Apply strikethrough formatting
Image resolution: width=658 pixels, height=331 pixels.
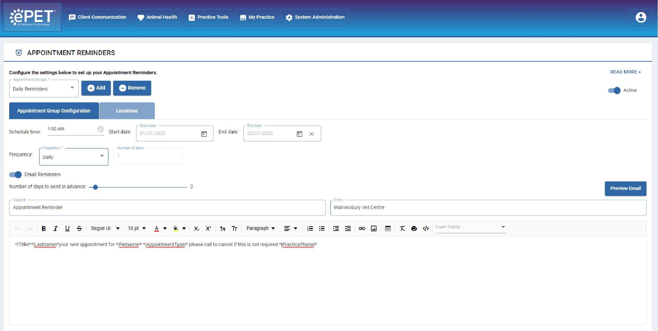(79, 229)
